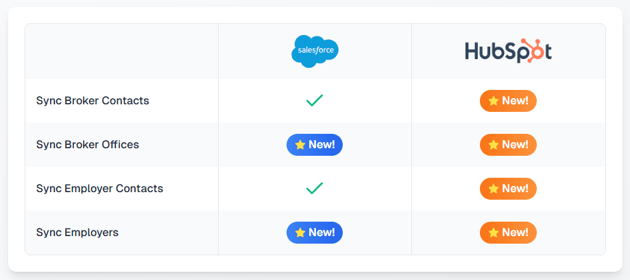Click the empty top-left header cell
Screen dimensions: 630x280
pos(122,51)
